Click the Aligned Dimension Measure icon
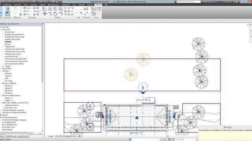252x141 pixels. 86,9
